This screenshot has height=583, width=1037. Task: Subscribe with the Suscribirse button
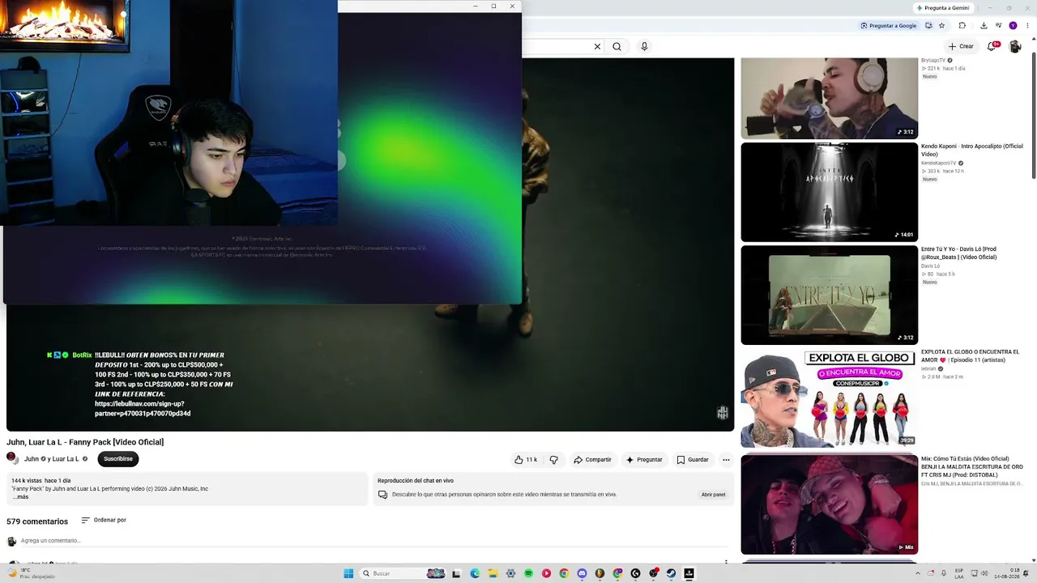[118, 459]
